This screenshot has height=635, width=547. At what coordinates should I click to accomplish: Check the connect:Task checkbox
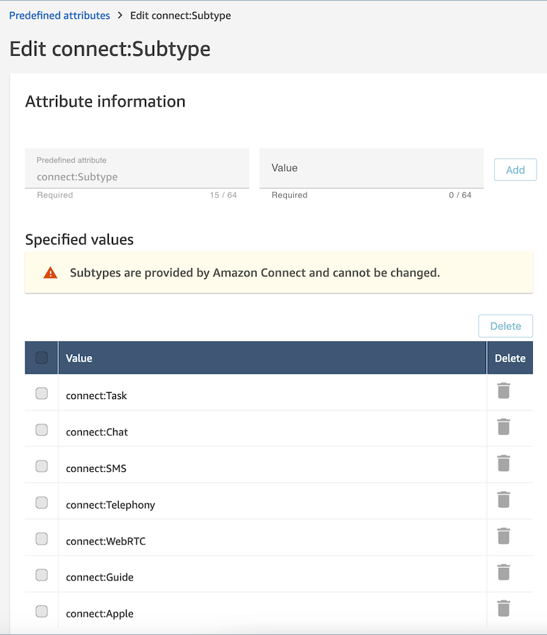pos(42,393)
